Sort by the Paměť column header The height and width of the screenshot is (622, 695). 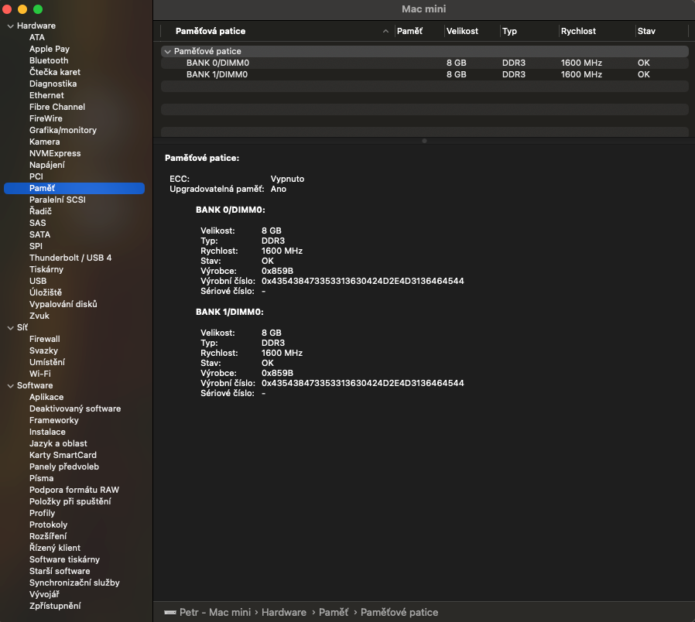pos(409,31)
